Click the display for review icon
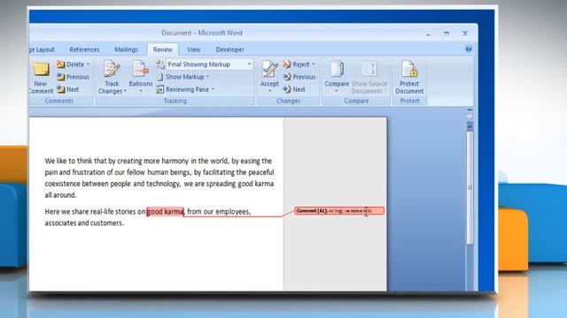Screen dimensions: 567x318 (x=160, y=64)
